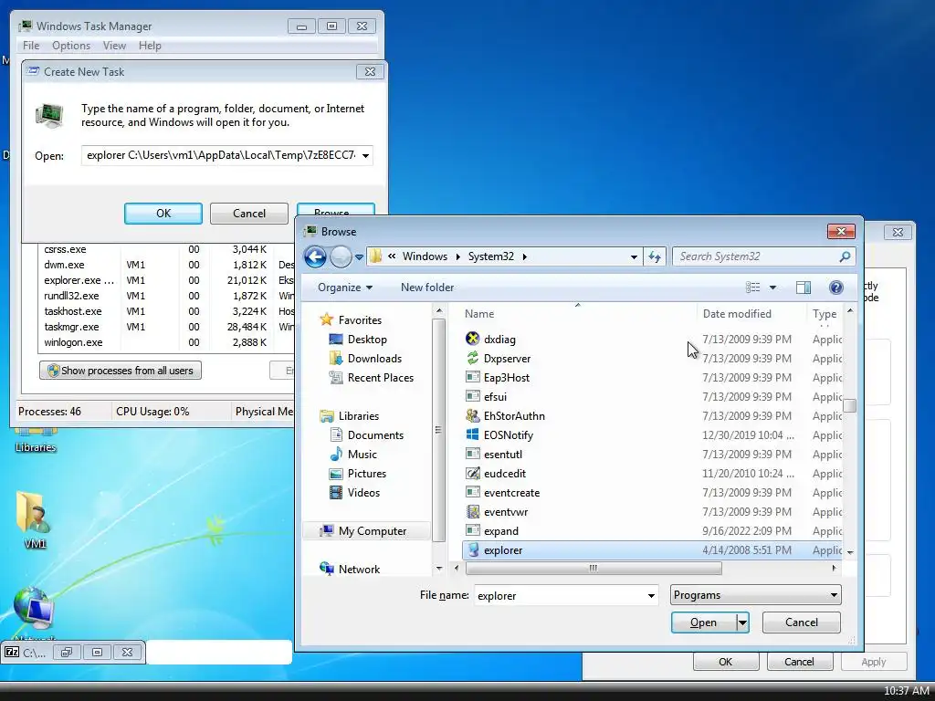The image size is (935, 701).
Task: Open Pictures library in navigation pane
Action: (367, 474)
